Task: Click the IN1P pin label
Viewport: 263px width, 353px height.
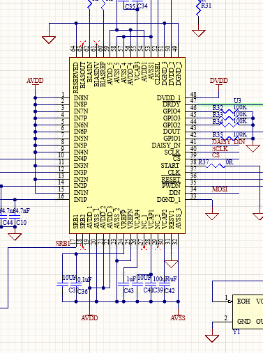Action: (x=80, y=200)
